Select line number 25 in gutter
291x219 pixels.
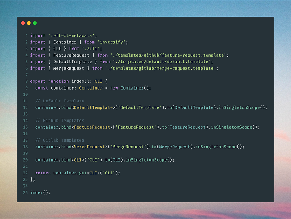(x=25, y=193)
